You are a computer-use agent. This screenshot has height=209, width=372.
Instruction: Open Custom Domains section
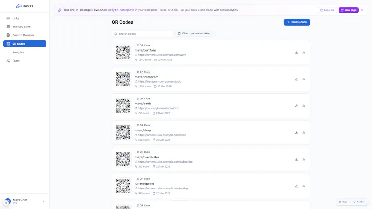(x=25, y=35)
